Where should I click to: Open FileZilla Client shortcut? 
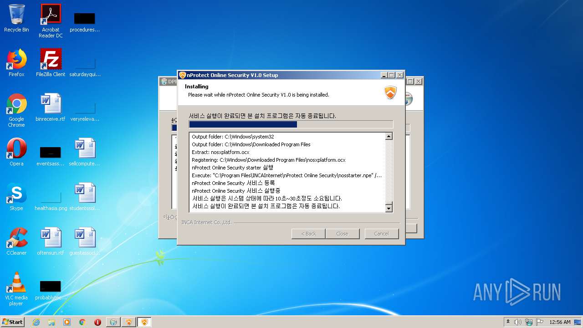click(51, 63)
